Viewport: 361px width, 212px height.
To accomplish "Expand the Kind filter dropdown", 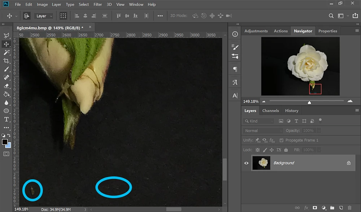I will (x=258, y=121).
